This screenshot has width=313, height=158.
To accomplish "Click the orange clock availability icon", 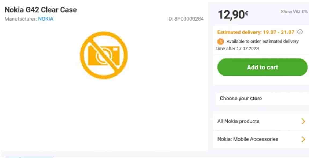I will [x=220, y=42].
